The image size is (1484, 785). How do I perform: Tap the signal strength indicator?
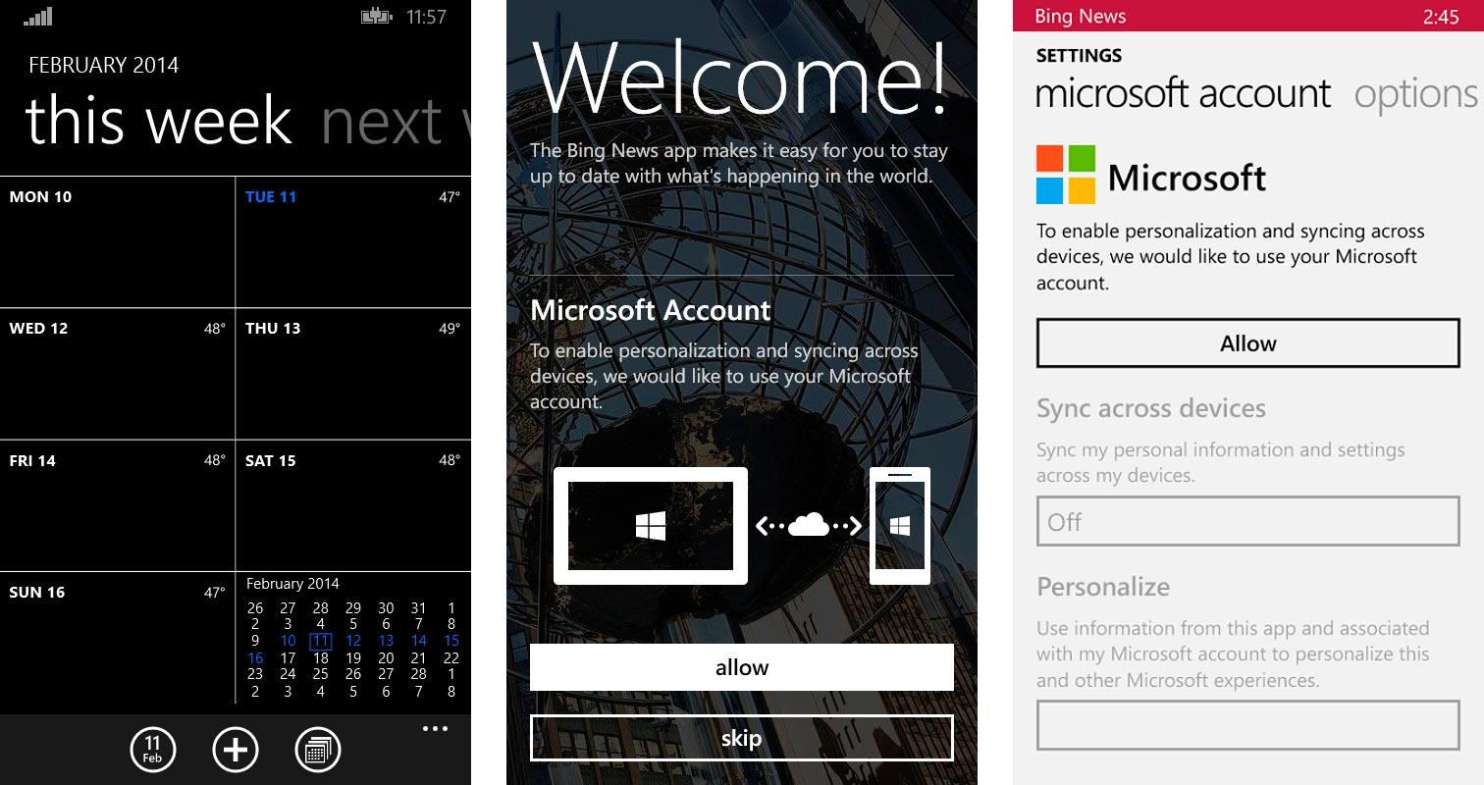38,16
